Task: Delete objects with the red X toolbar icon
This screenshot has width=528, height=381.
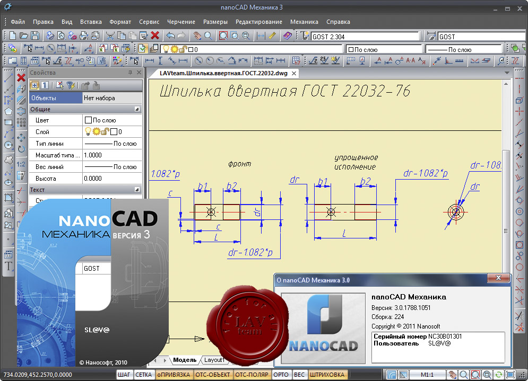Action: (155, 36)
